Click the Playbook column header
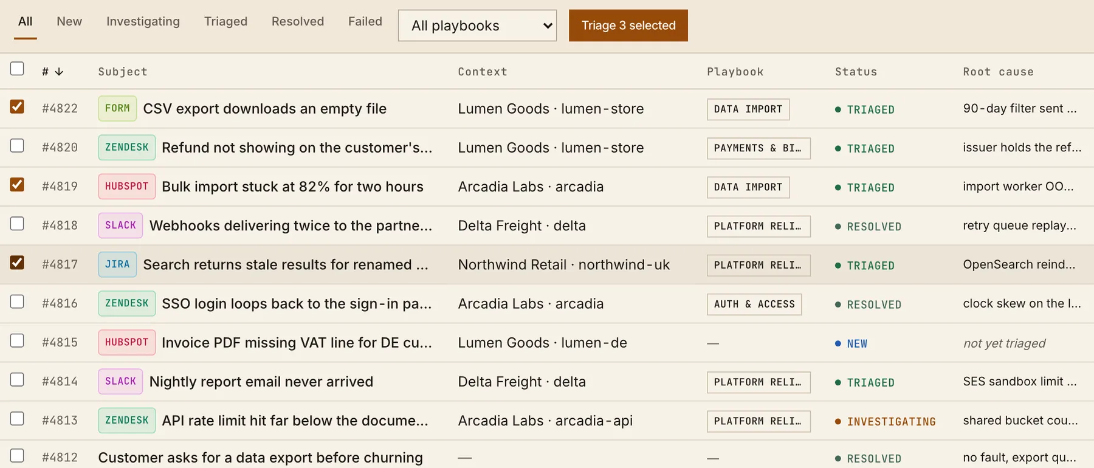The image size is (1094, 468). pyautogui.click(x=735, y=72)
